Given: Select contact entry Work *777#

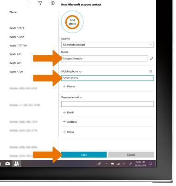Looking at the screenshot, I should pyautogui.click(x=17, y=28).
